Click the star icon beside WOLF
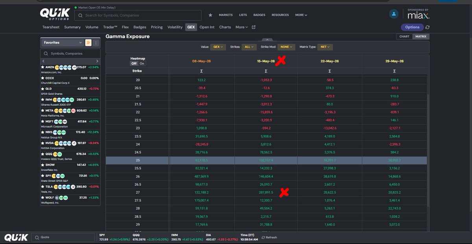This screenshot has width=472, height=244. point(43,198)
